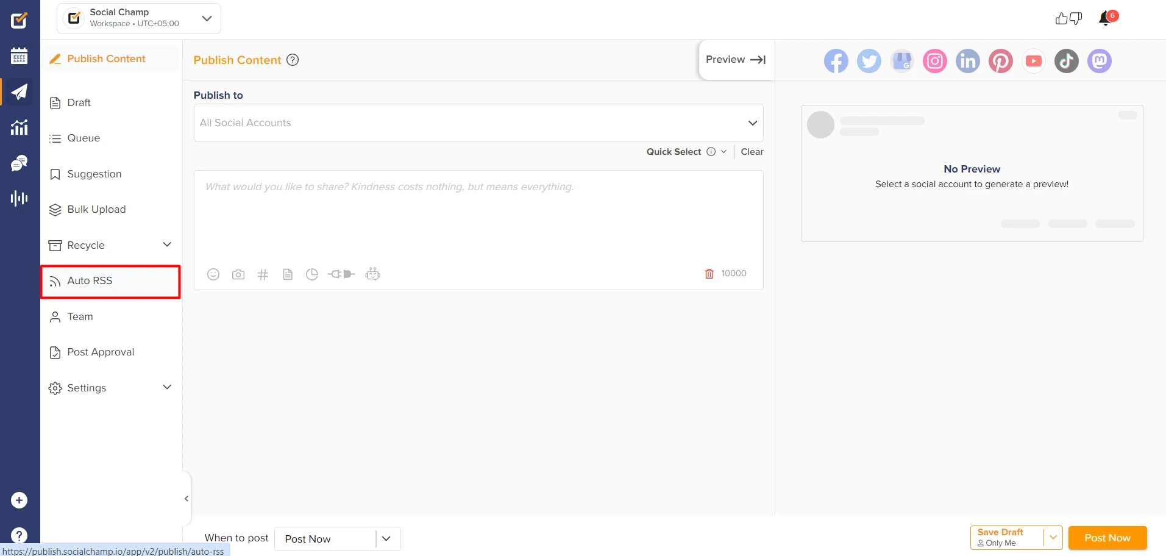Select the YouTube preview icon

(1033, 61)
